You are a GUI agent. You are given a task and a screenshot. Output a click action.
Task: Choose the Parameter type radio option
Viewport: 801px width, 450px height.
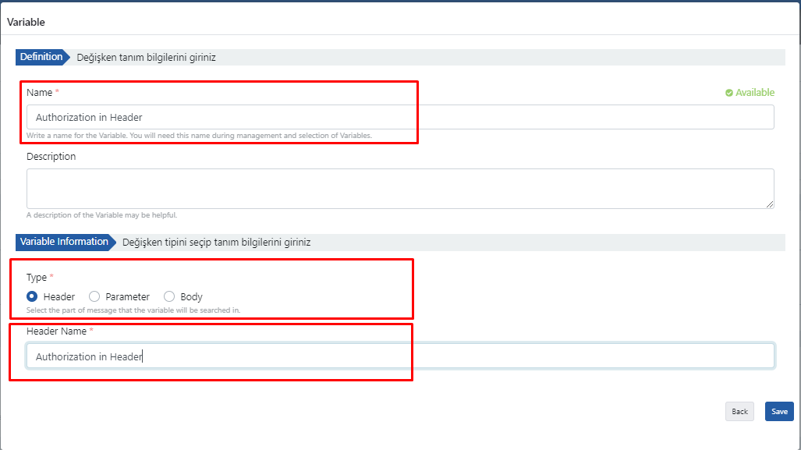94,296
